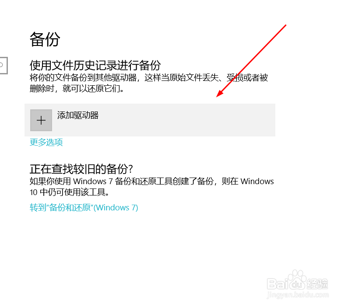Click the line 删除时，就可以还原它们
This screenshot has width=348, height=307.
pyautogui.click(x=77, y=88)
